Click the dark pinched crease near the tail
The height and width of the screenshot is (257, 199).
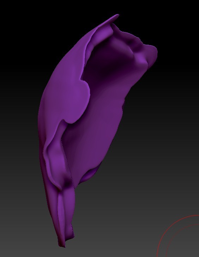67,182
